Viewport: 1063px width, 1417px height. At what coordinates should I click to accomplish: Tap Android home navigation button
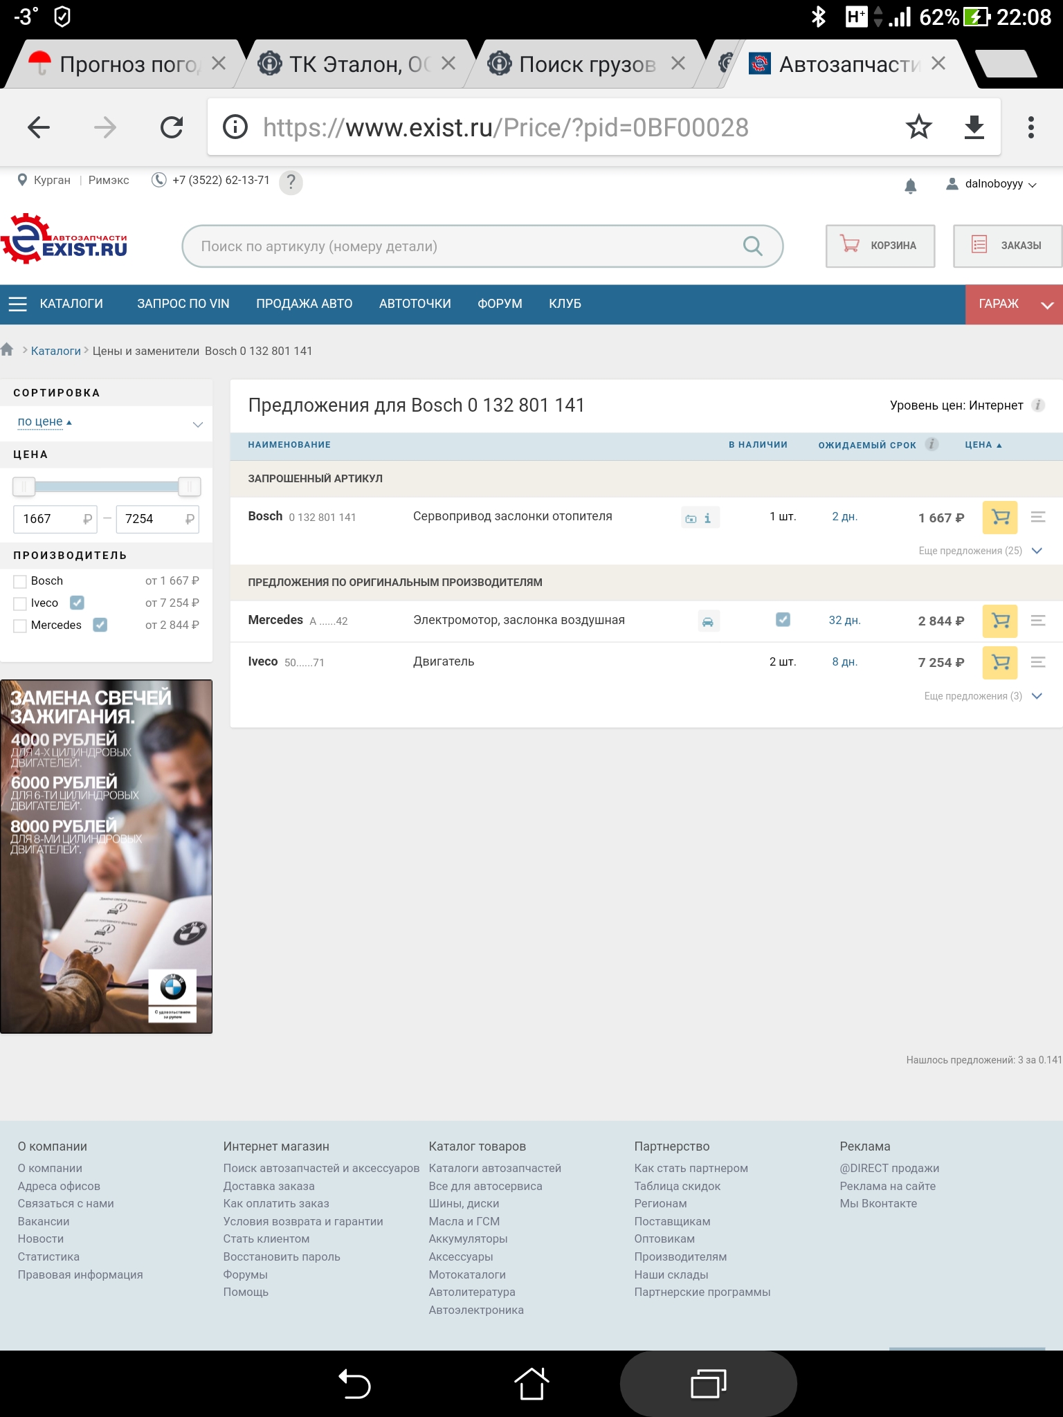coord(531,1384)
